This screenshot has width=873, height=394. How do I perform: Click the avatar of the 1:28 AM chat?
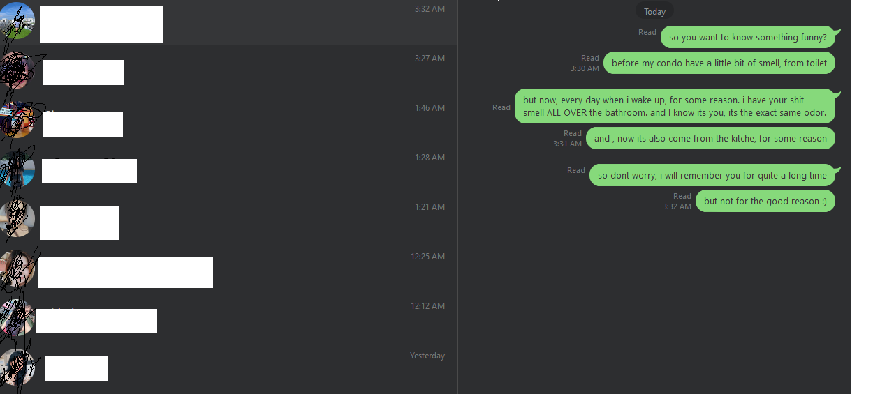coord(17,170)
